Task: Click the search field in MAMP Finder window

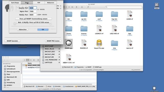Action: [124, 7]
